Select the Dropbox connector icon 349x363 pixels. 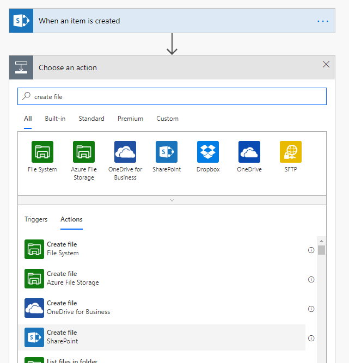tap(208, 152)
